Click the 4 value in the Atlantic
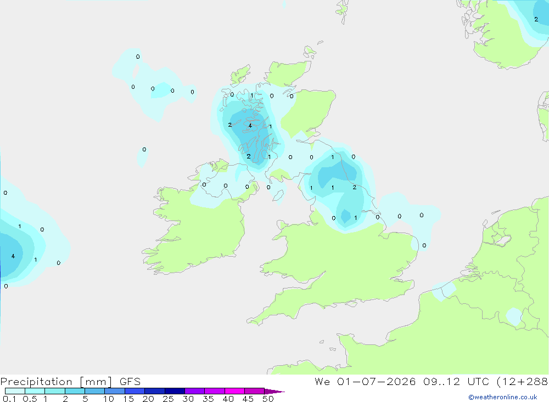Image resolution: width=549 pixels, height=402 pixels. [x=13, y=256]
